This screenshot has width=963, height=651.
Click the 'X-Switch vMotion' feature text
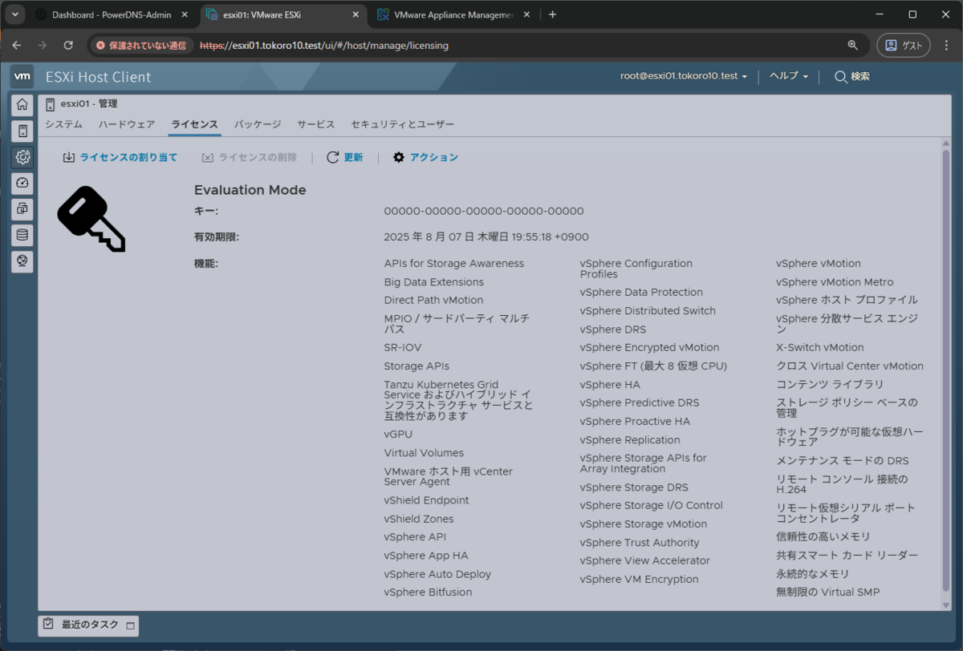coord(820,348)
